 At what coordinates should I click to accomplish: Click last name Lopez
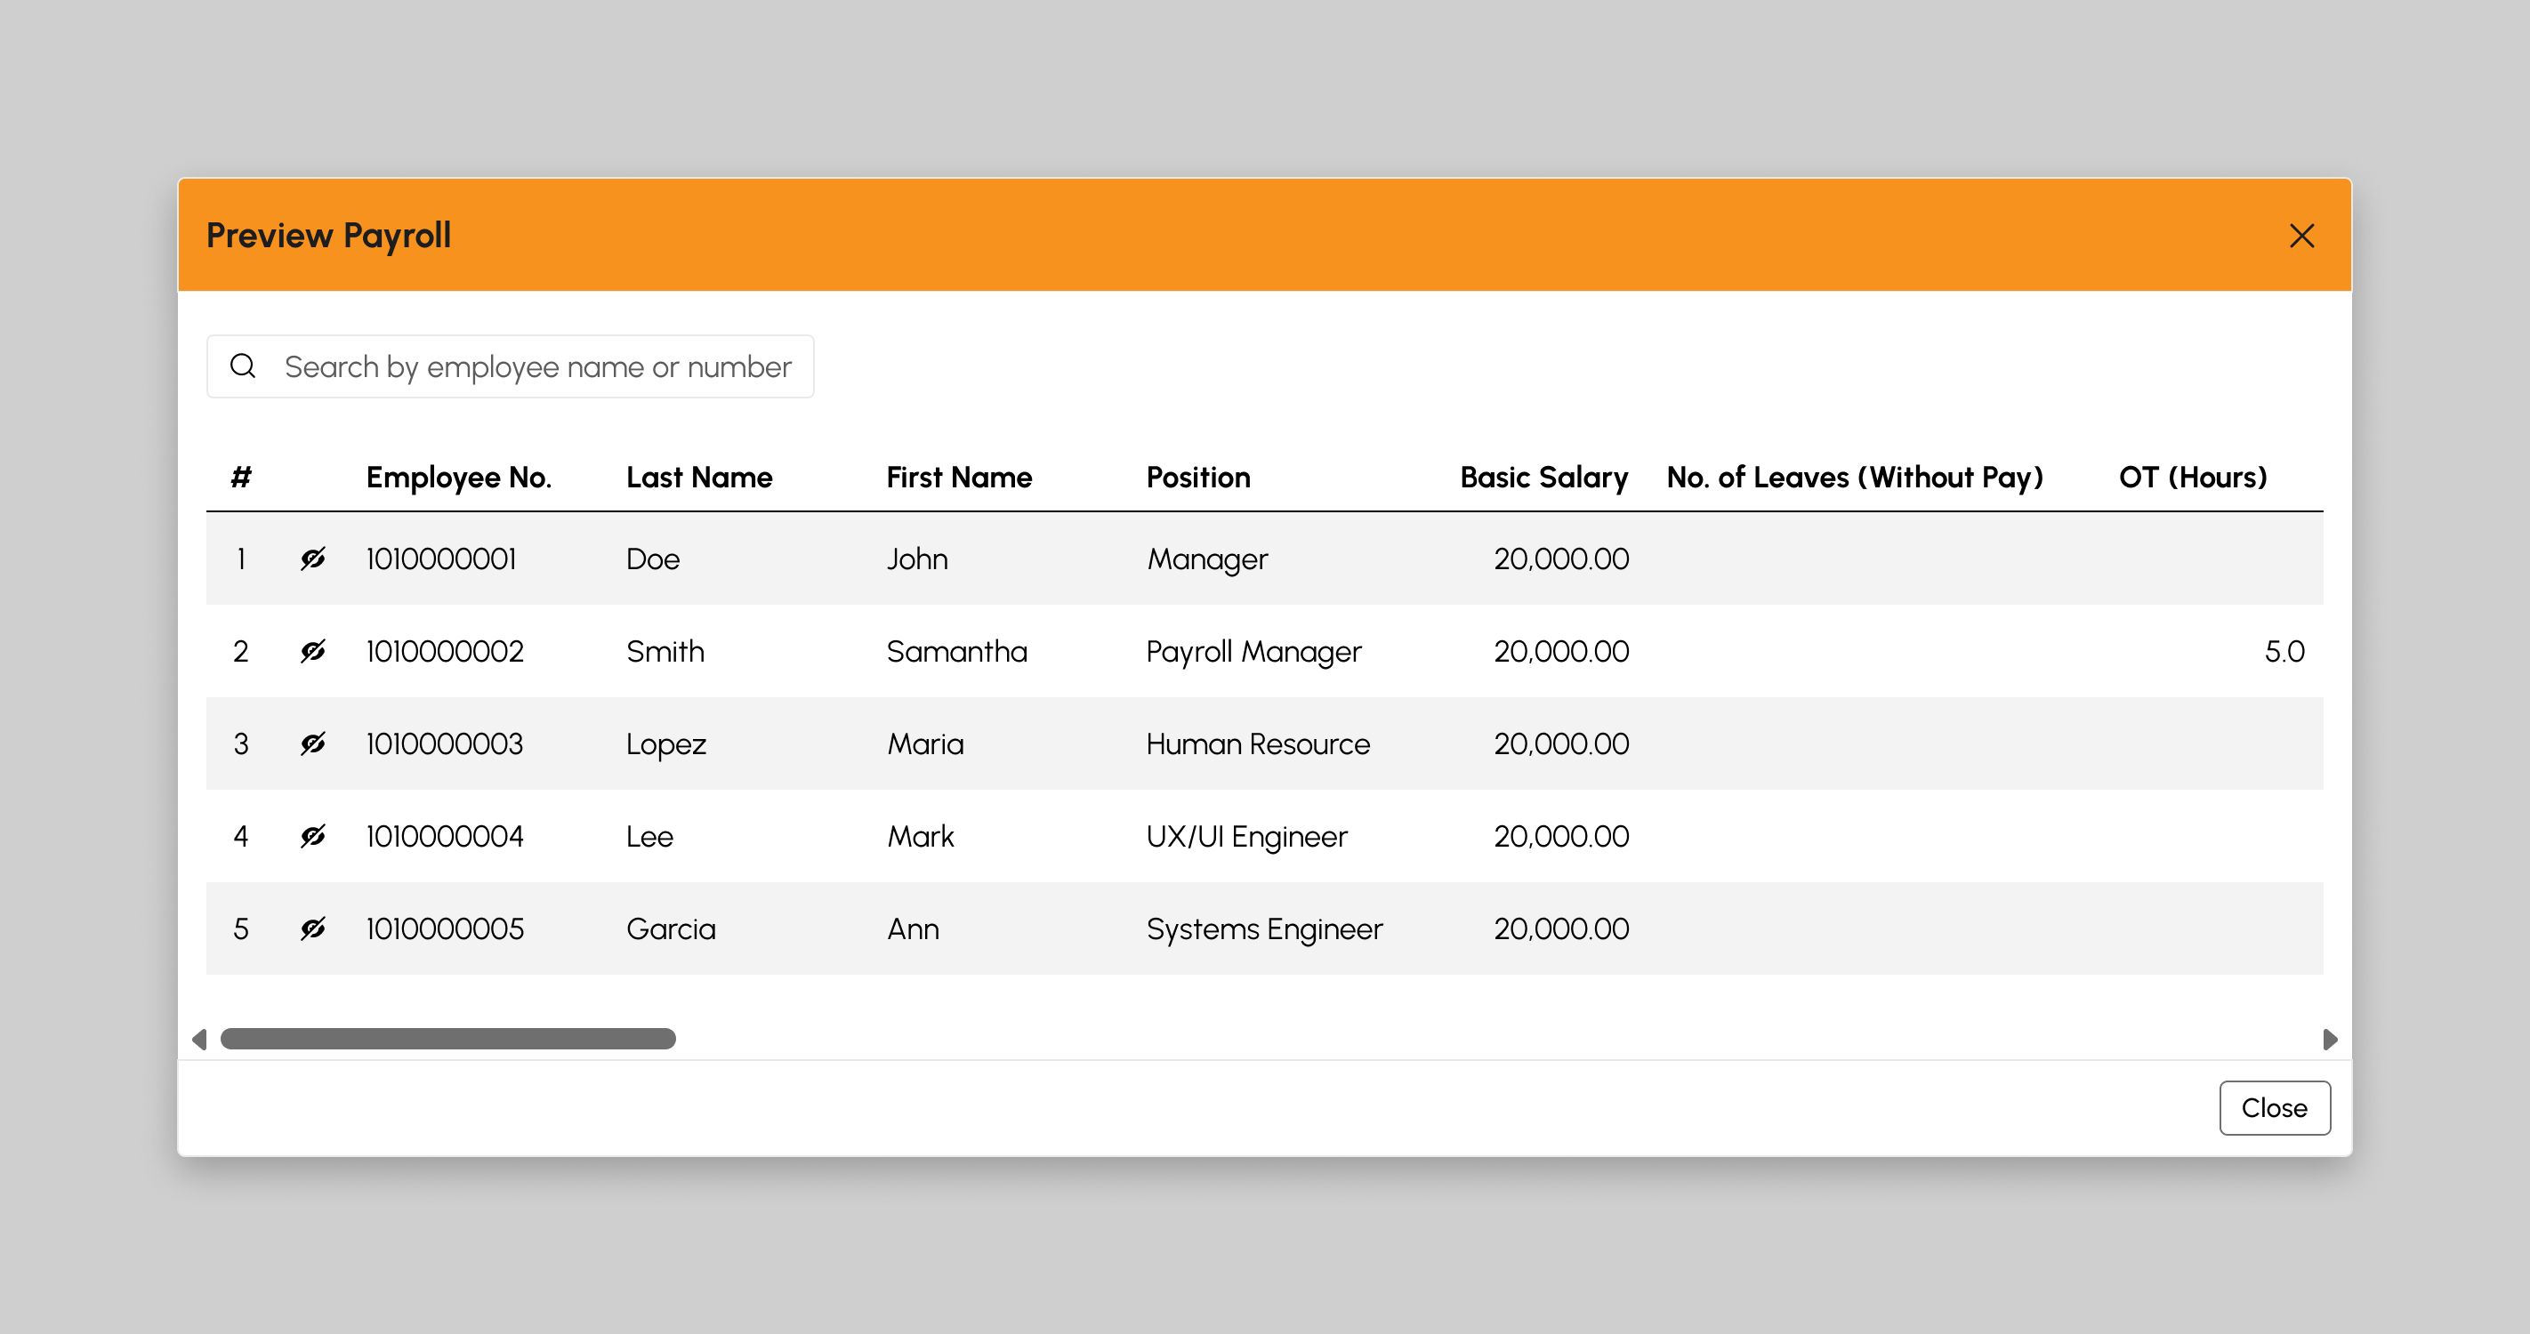pos(667,744)
